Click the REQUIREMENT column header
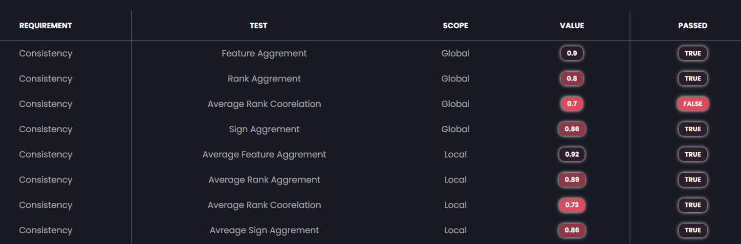The image size is (741, 244). coord(45,25)
